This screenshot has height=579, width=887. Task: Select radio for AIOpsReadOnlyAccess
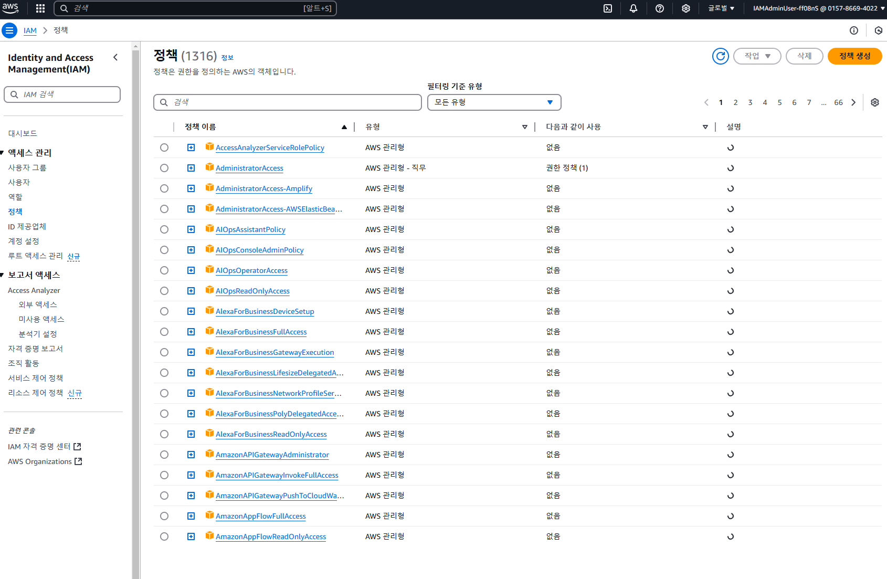click(164, 291)
